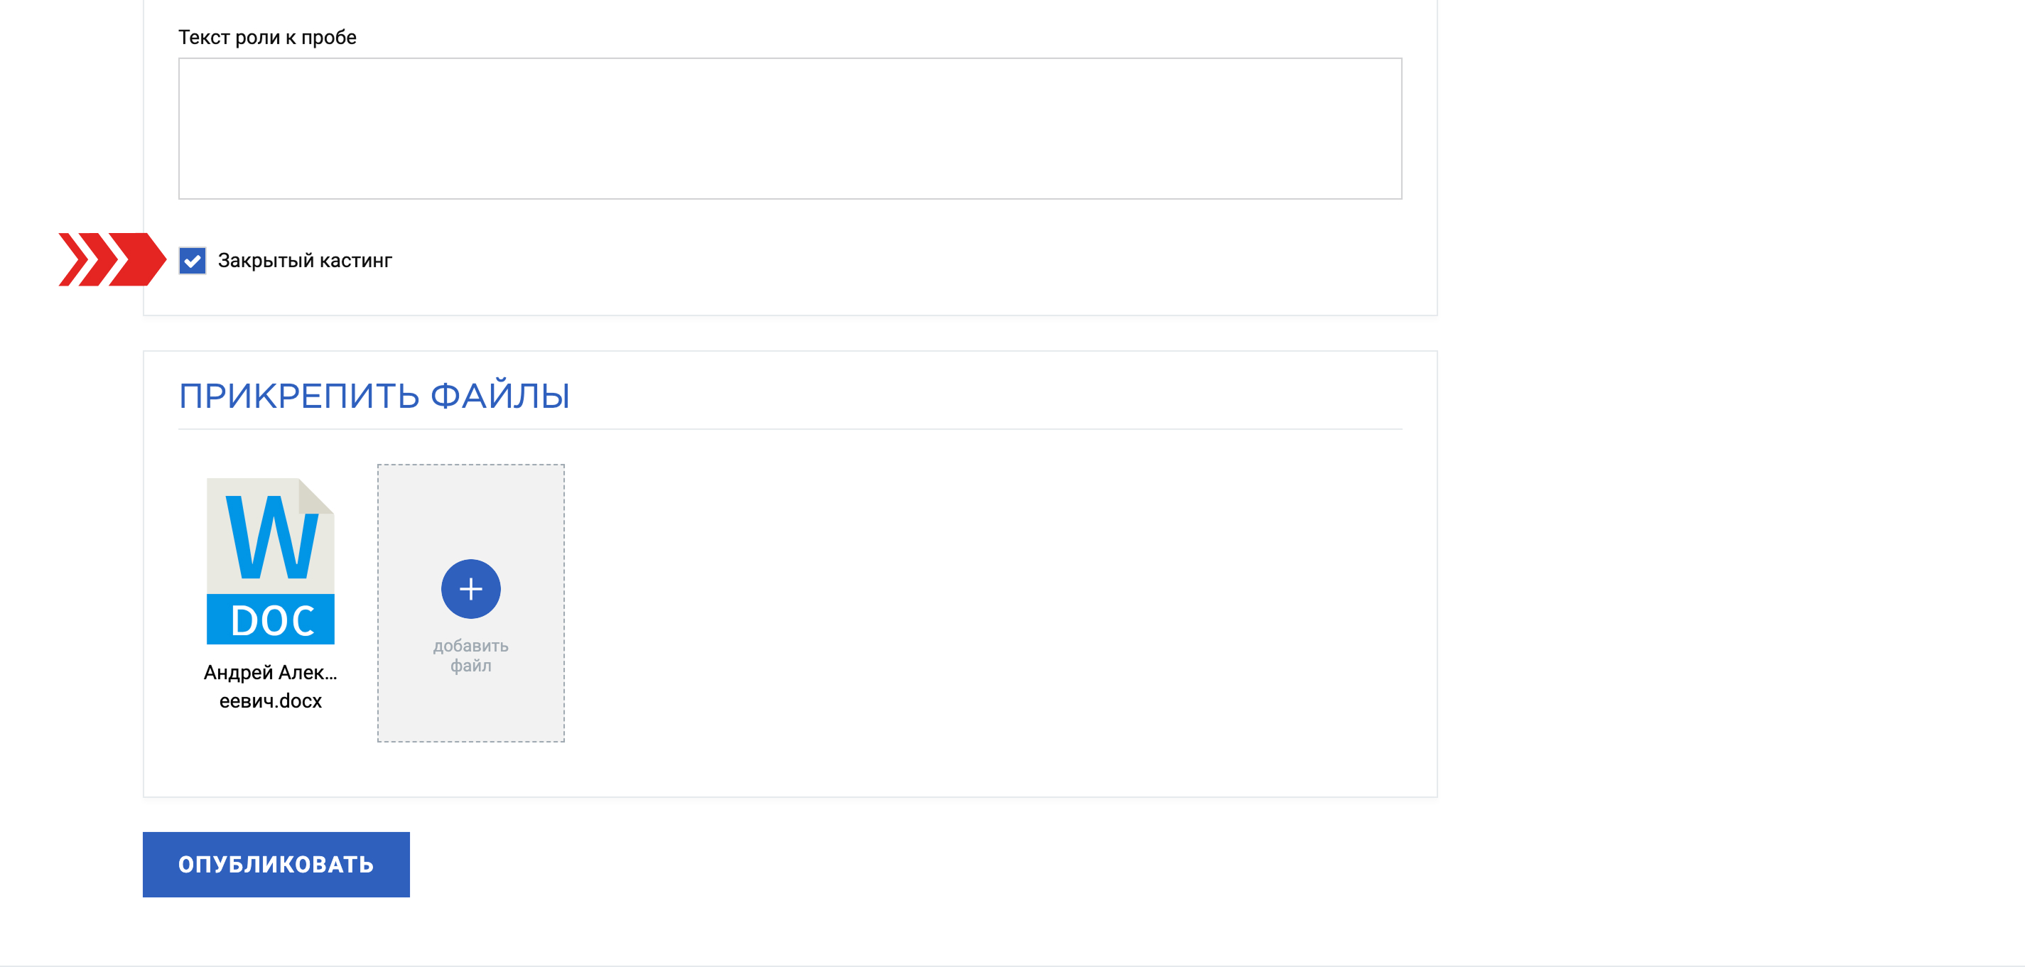Viewport: 2025px width, 967px height.
Task: Select the large W letter on document thumbnail
Action: (272, 538)
